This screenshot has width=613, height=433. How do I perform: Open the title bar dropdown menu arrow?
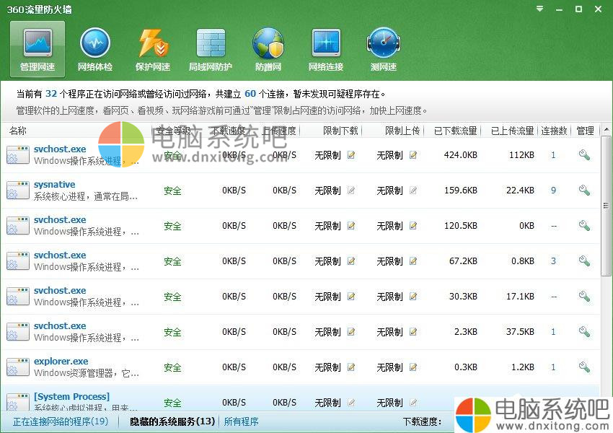tap(540, 9)
